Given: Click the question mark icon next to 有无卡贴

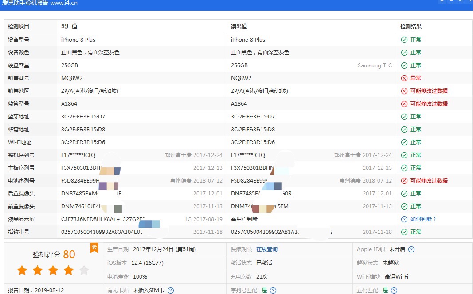Looking at the screenshot, I should [x=171, y=290].
